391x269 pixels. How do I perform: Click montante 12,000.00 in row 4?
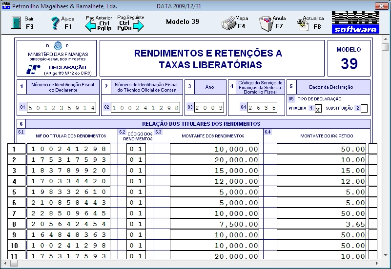point(214,181)
